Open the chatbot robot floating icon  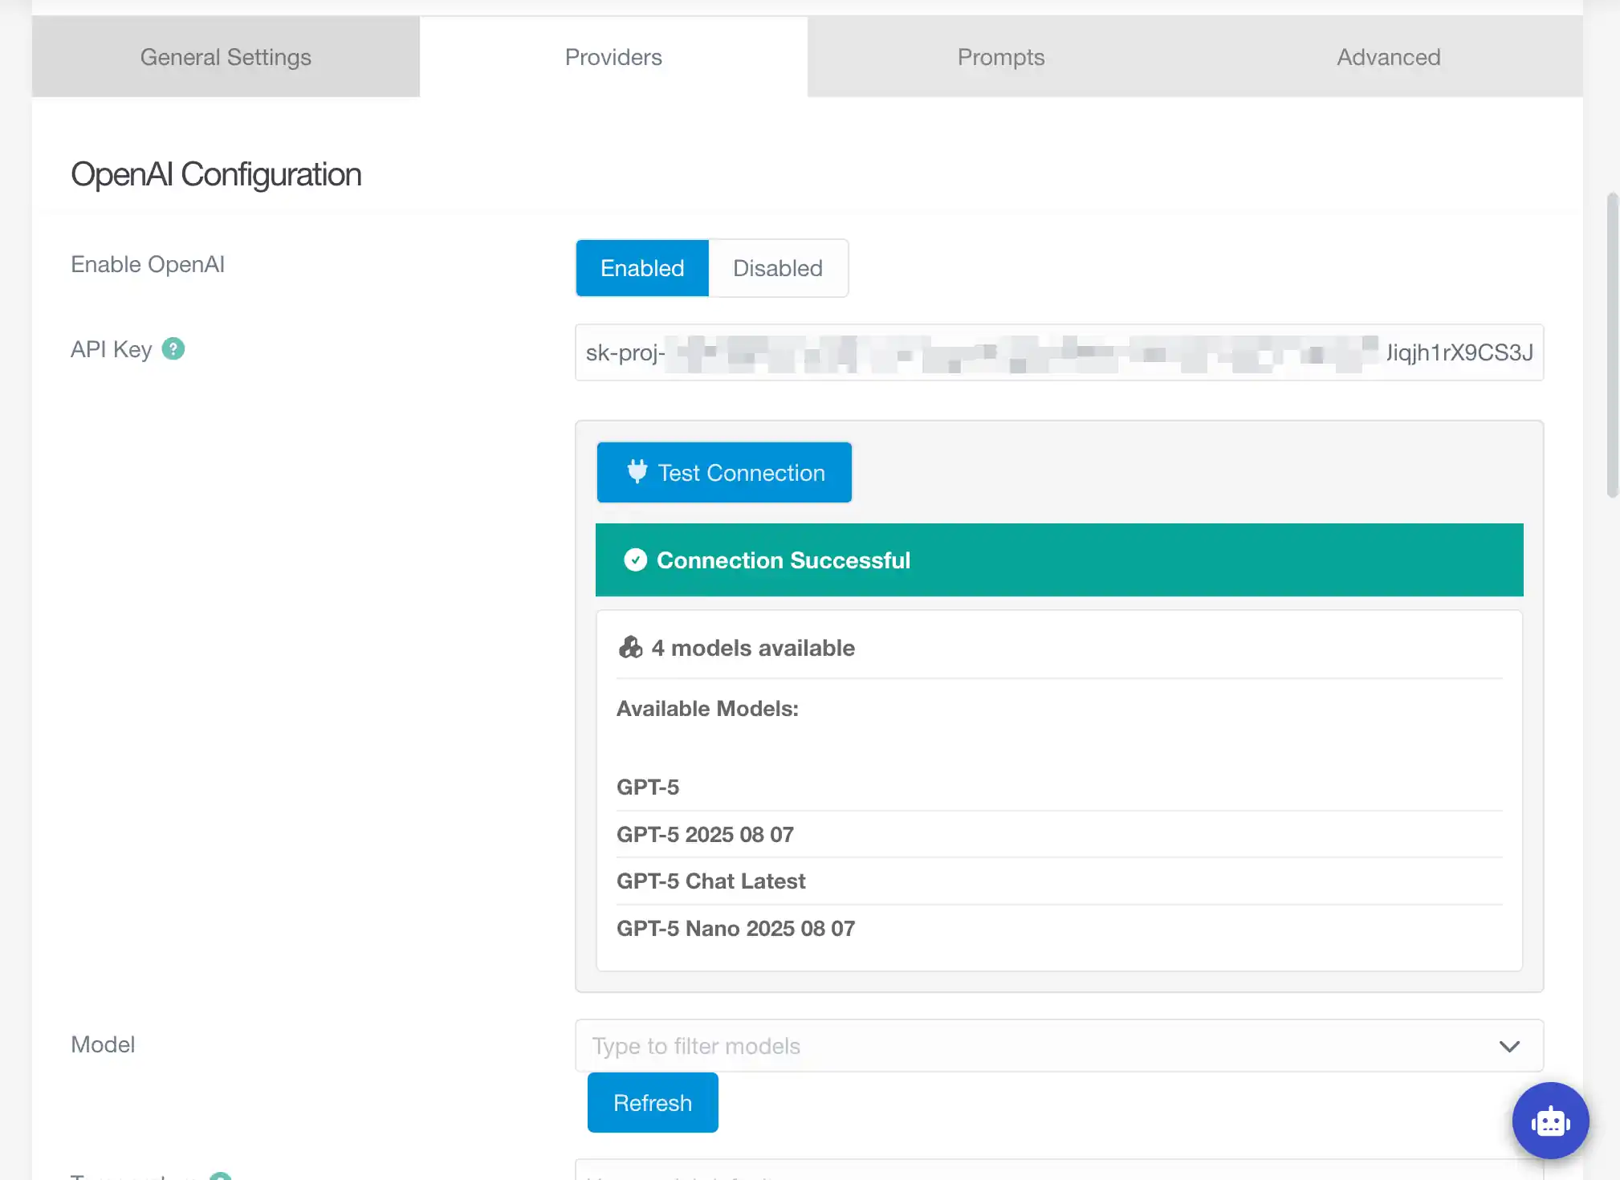(1549, 1121)
